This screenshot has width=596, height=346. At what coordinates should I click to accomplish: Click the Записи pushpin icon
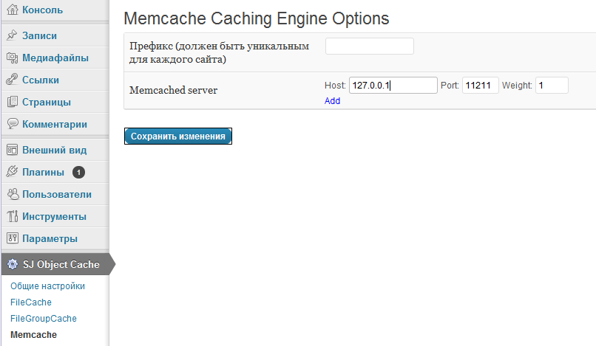[x=12, y=35]
